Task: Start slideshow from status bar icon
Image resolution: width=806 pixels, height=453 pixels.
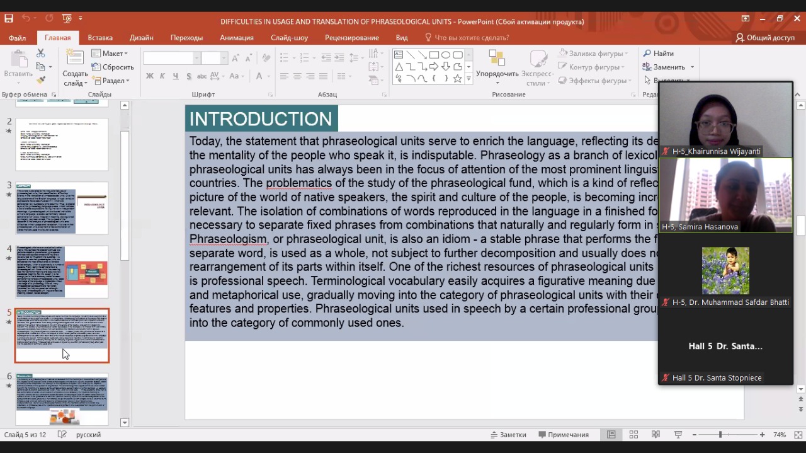Action: [678, 435]
